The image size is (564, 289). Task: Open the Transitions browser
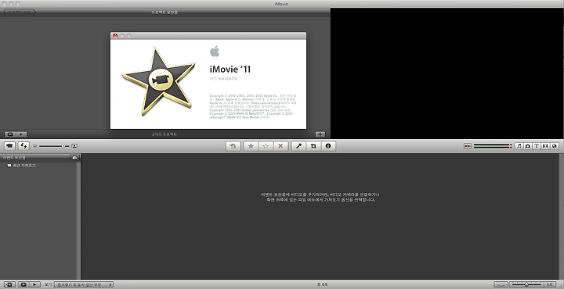coord(545,146)
